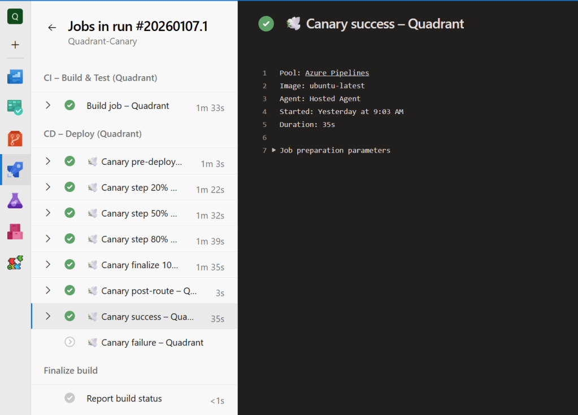Click the Quadrant project avatar icon

(x=15, y=16)
